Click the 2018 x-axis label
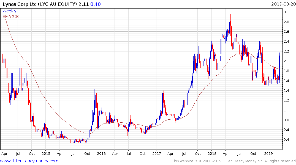This screenshot has height=165, width=296. (212, 153)
